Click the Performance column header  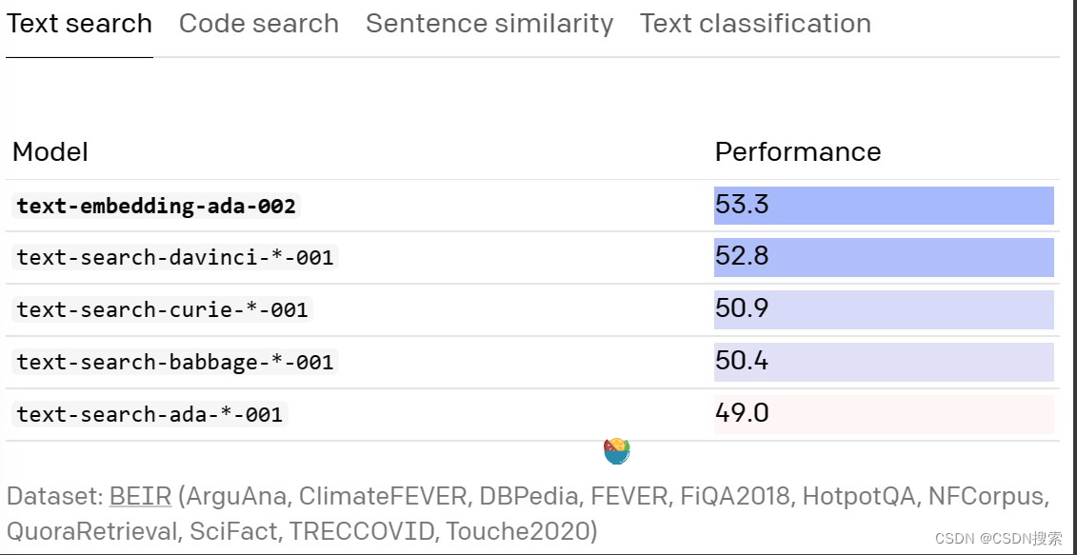[797, 152]
